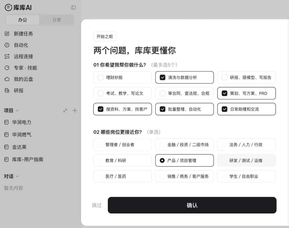Check the 研报、搭模型、写报告 checkbox
Viewport: 289px width, 228px height.
tap(224, 77)
